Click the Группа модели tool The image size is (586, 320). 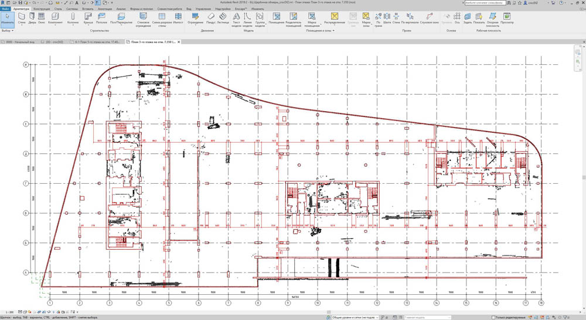pyautogui.click(x=260, y=20)
